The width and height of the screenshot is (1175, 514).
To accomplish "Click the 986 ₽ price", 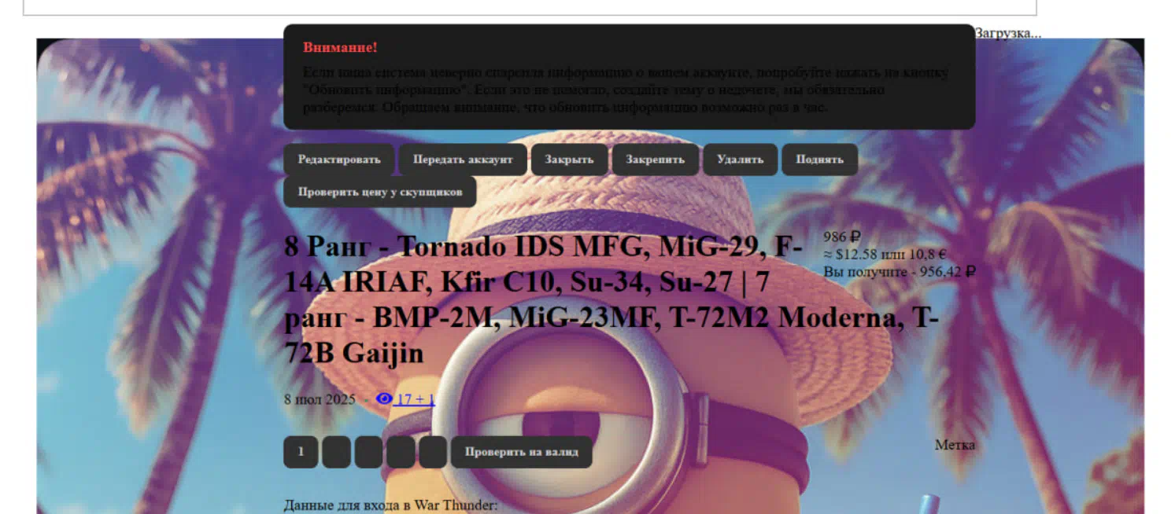I will click(x=842, y=237).
